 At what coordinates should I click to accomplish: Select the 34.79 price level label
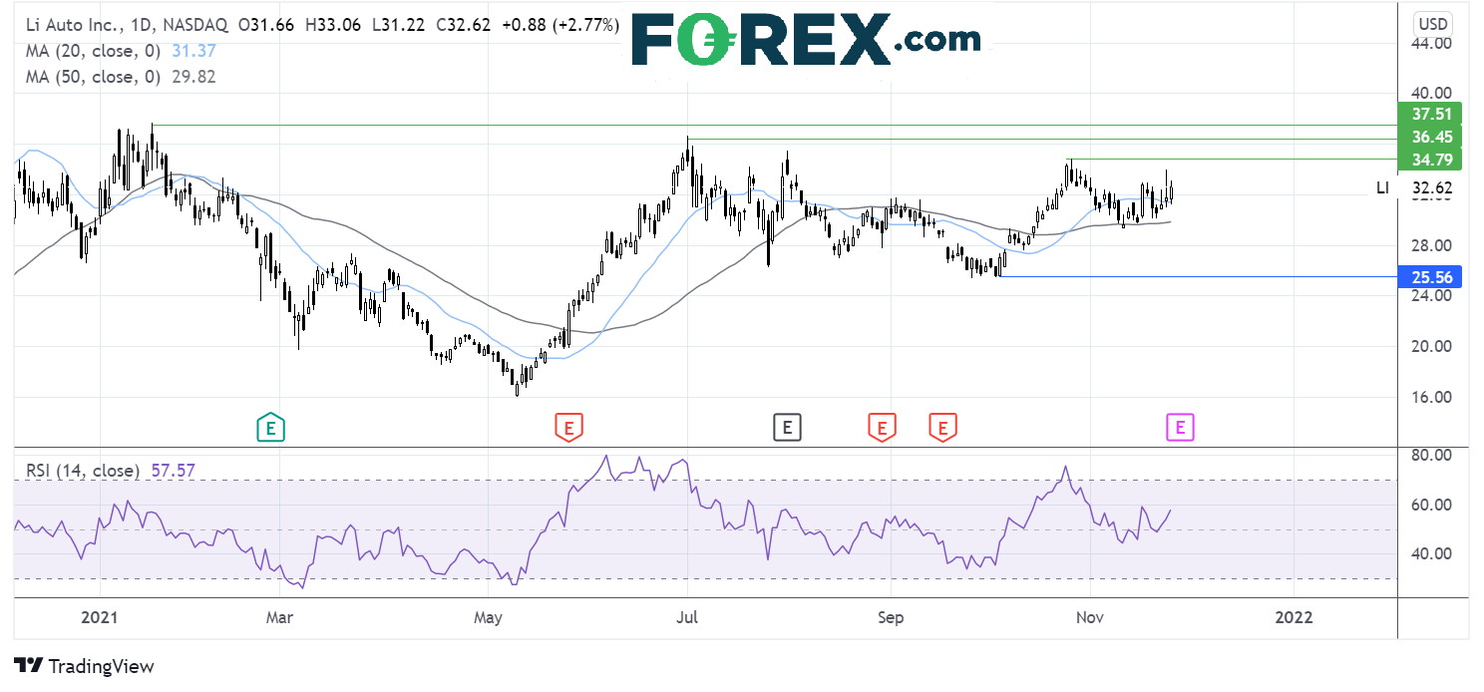(1431, 159)
